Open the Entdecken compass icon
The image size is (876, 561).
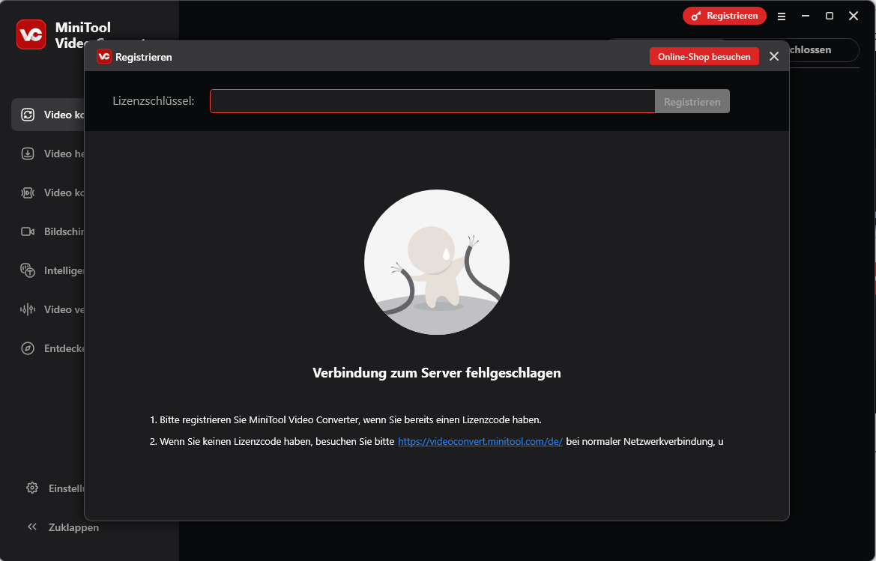pos(28,348)
